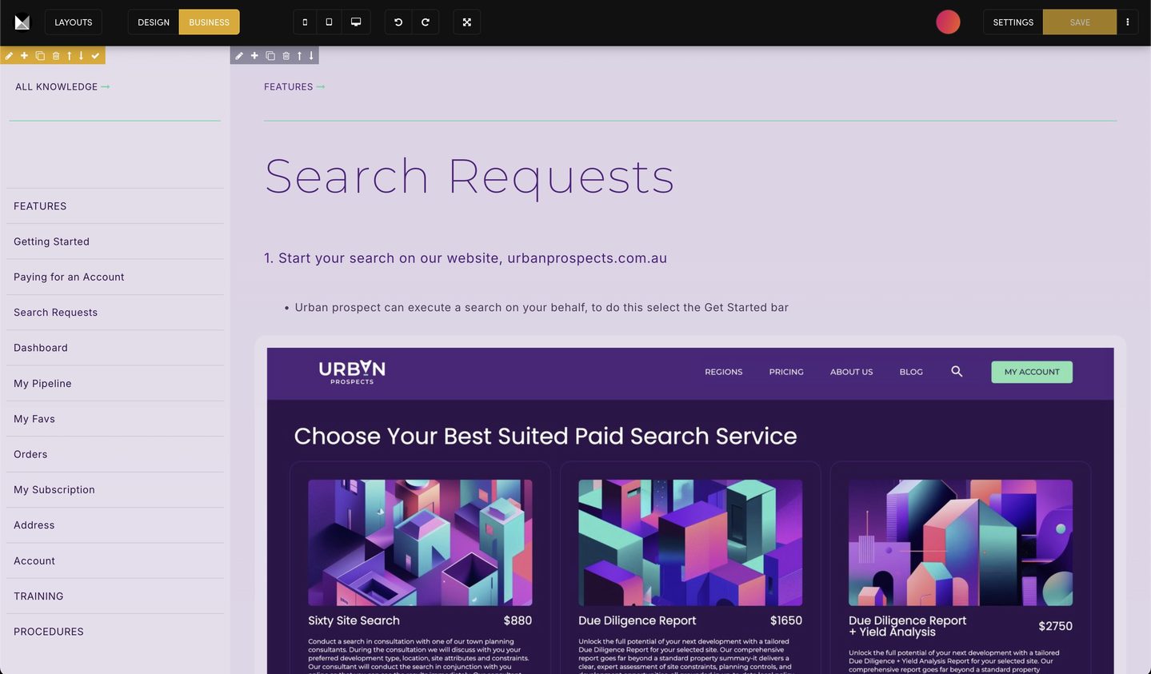Click the undo arrow icon
The image size is (1151, 674).
point(398,22)
